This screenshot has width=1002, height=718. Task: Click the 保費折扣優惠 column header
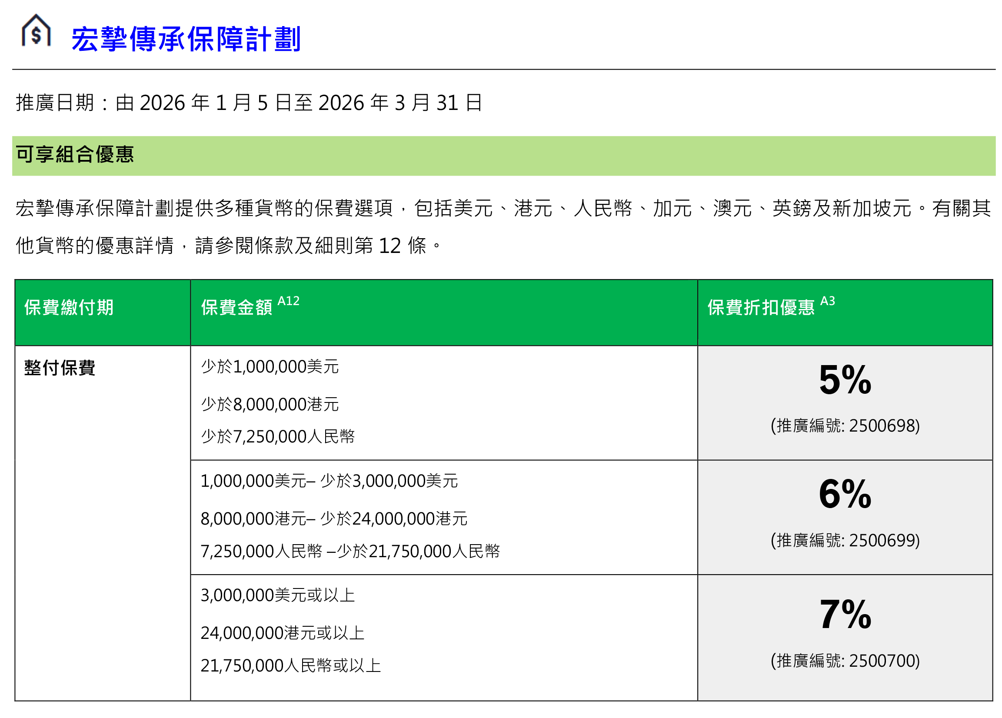coord(761,308)
